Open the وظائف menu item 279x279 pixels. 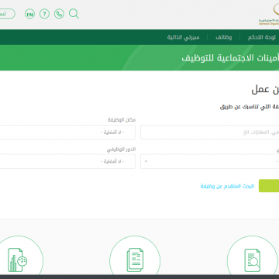[224, 37]
